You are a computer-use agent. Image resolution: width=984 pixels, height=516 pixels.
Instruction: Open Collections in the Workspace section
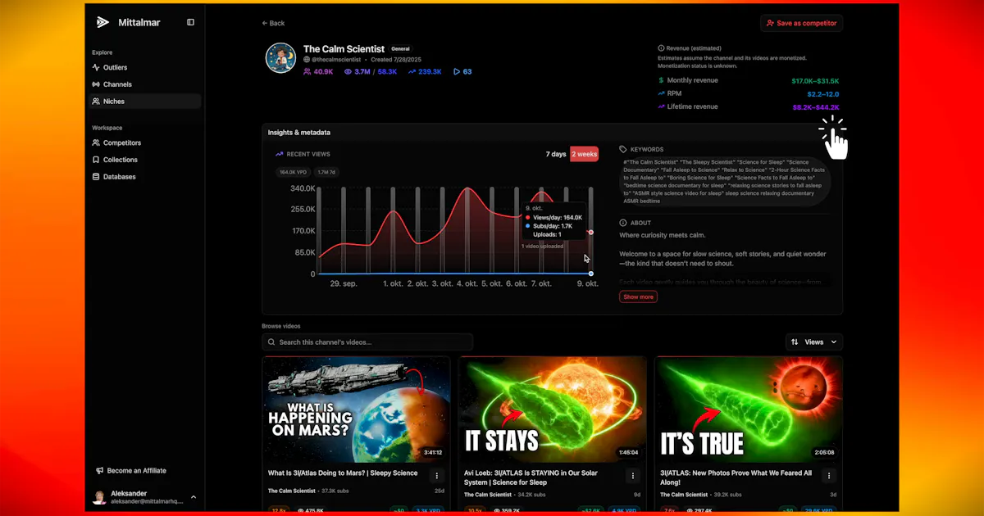[x=144, y=160]
